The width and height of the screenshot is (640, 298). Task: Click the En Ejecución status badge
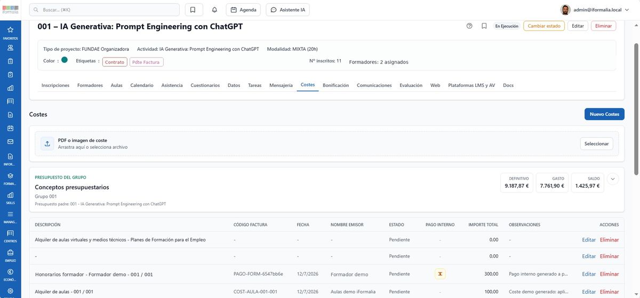click(x=507, y=26)
